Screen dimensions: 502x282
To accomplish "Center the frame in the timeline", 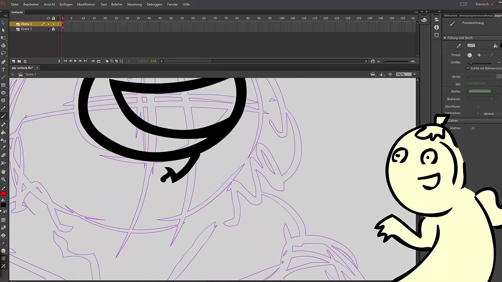I will pyautogui.click(x=93, y=61).
